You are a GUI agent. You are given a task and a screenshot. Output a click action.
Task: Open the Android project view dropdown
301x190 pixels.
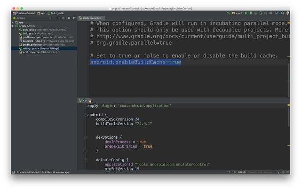[x=32, y=18]
